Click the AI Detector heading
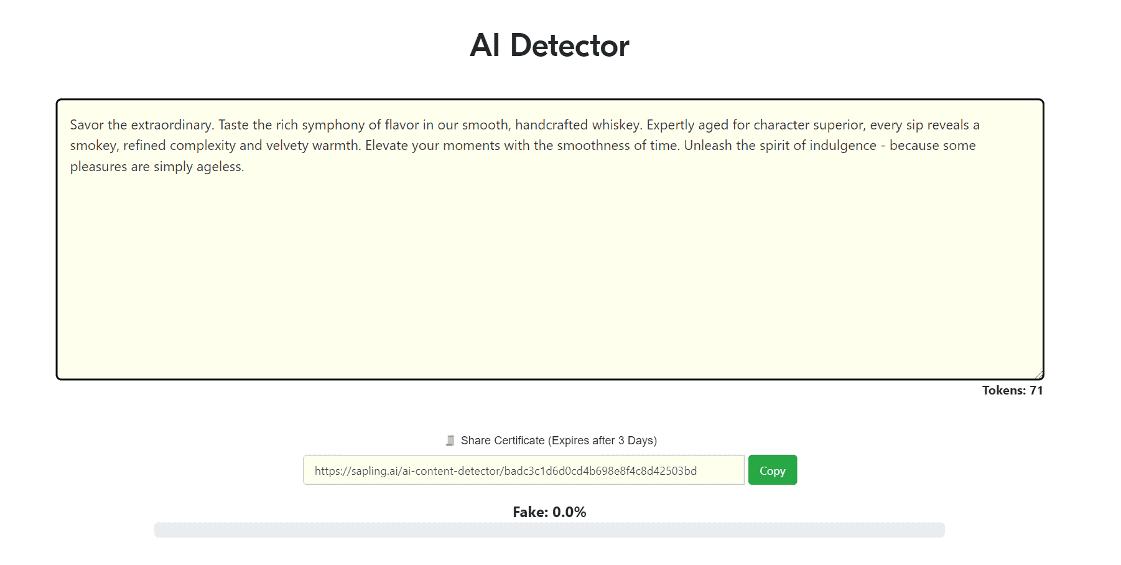The width and height of the screenshot is (1121, 565). click(549, 45)
